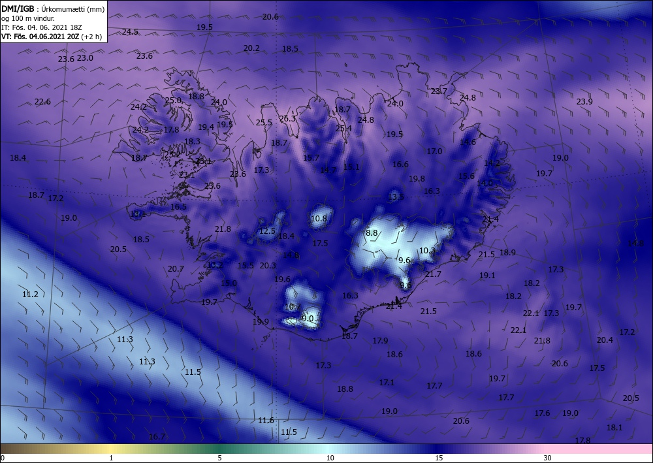Click the map value "15.1"
Viewport: 653px width, 463px height.
click(351, 167)
